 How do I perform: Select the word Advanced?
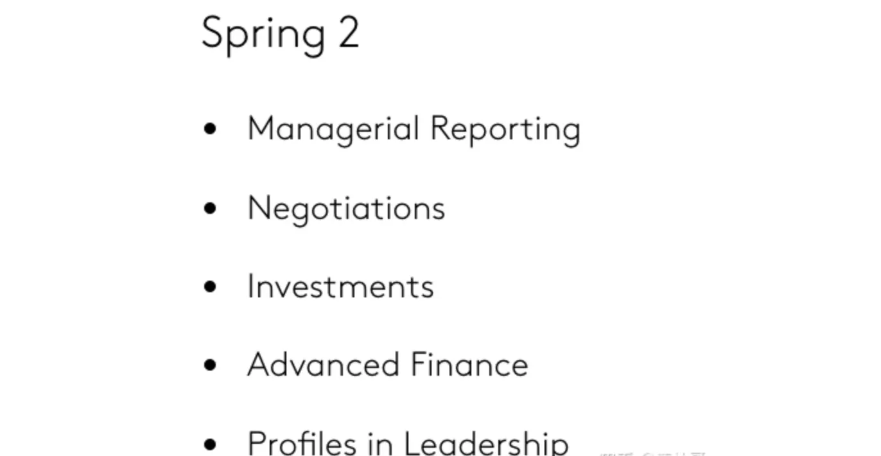323,365
